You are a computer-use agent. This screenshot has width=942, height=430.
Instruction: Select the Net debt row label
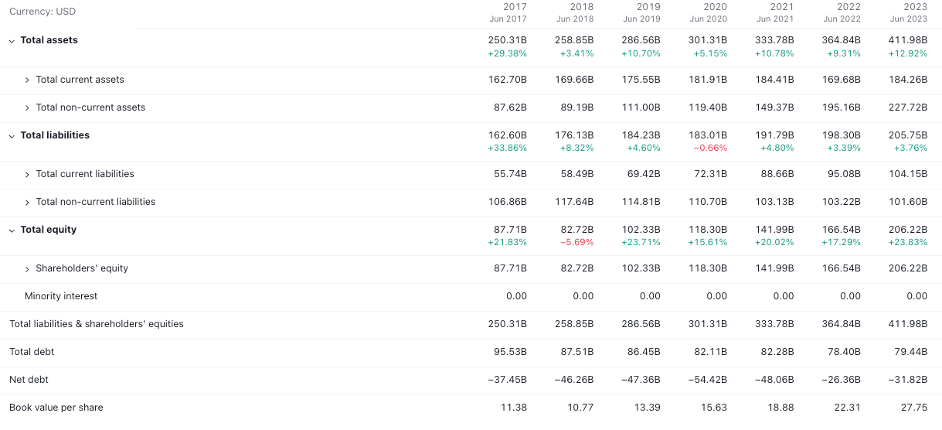[29, 380]
